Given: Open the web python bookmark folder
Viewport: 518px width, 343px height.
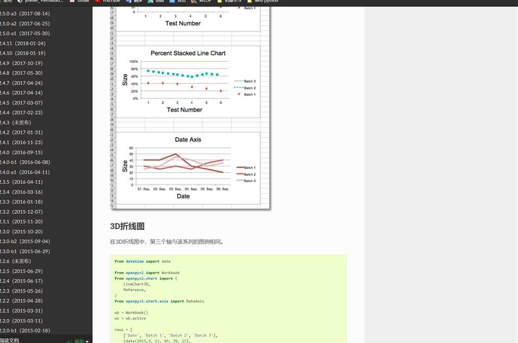Looking at the screenshot, I should coord(263,1).
